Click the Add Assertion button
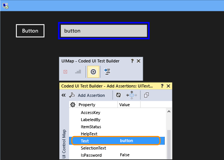 [x=87, y=95]
